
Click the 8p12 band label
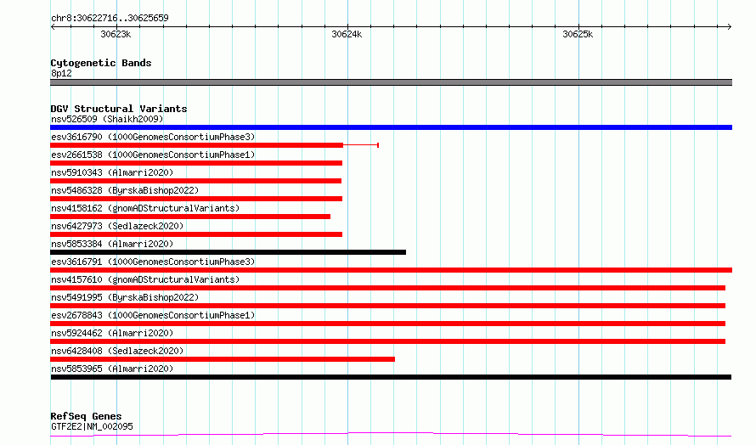pyautogui.click(x=61, y=73)
